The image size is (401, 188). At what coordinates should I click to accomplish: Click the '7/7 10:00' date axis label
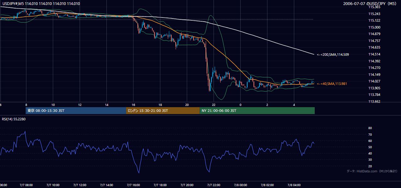pos(53,185)
